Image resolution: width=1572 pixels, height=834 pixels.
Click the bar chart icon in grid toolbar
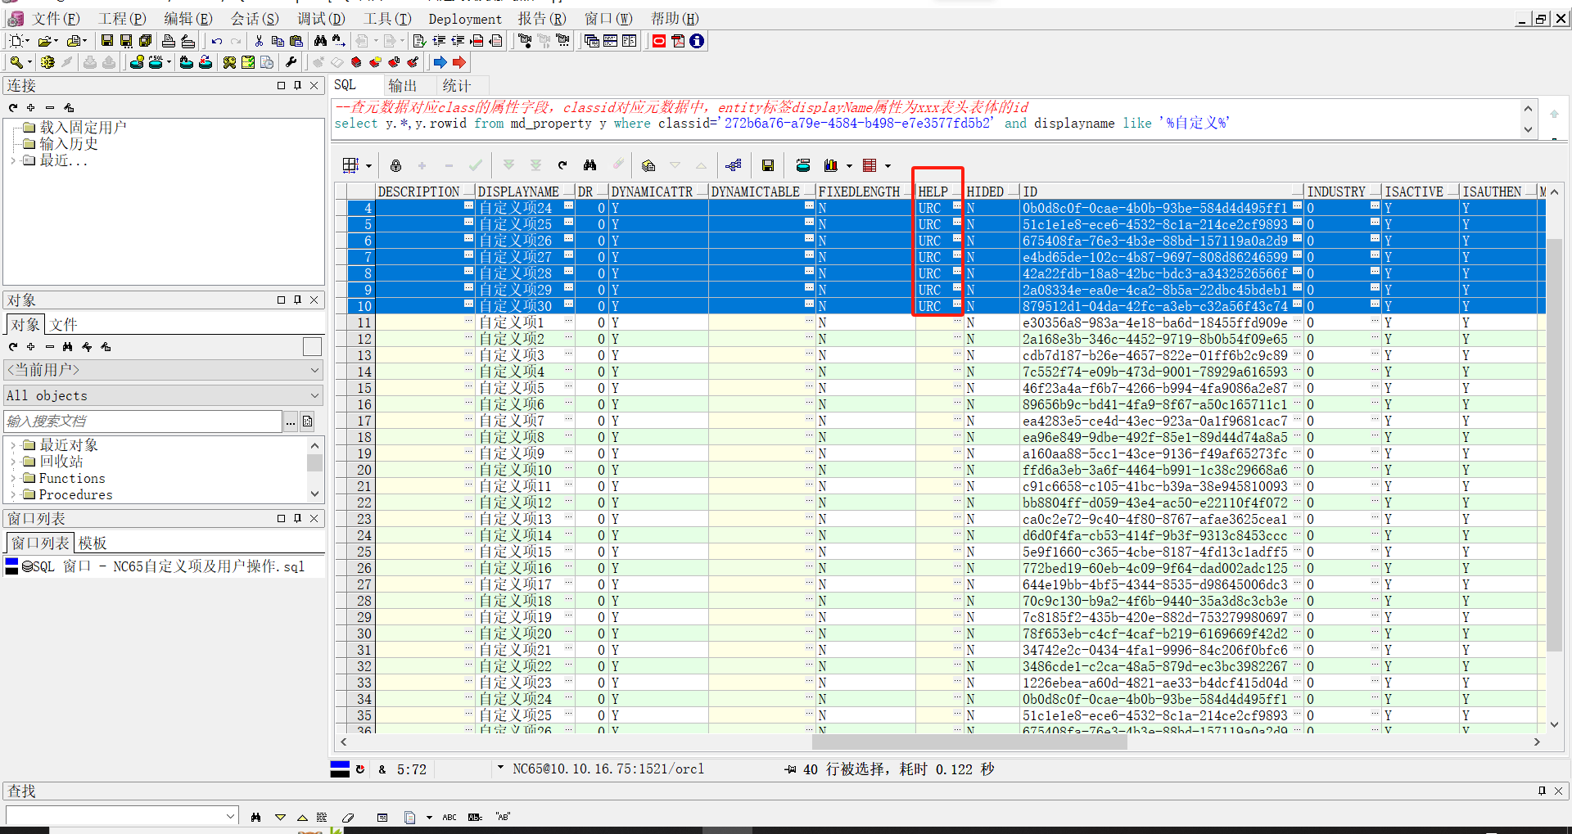(831, 165)
